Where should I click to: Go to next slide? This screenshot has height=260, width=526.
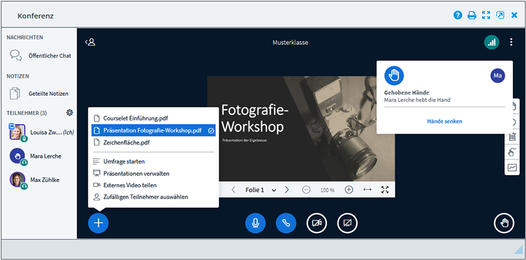pyautogui.click(x=287, y=190)
